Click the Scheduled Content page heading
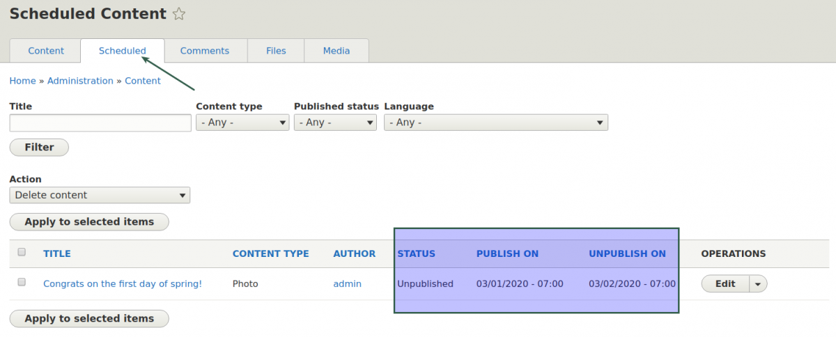 (88, 13)
